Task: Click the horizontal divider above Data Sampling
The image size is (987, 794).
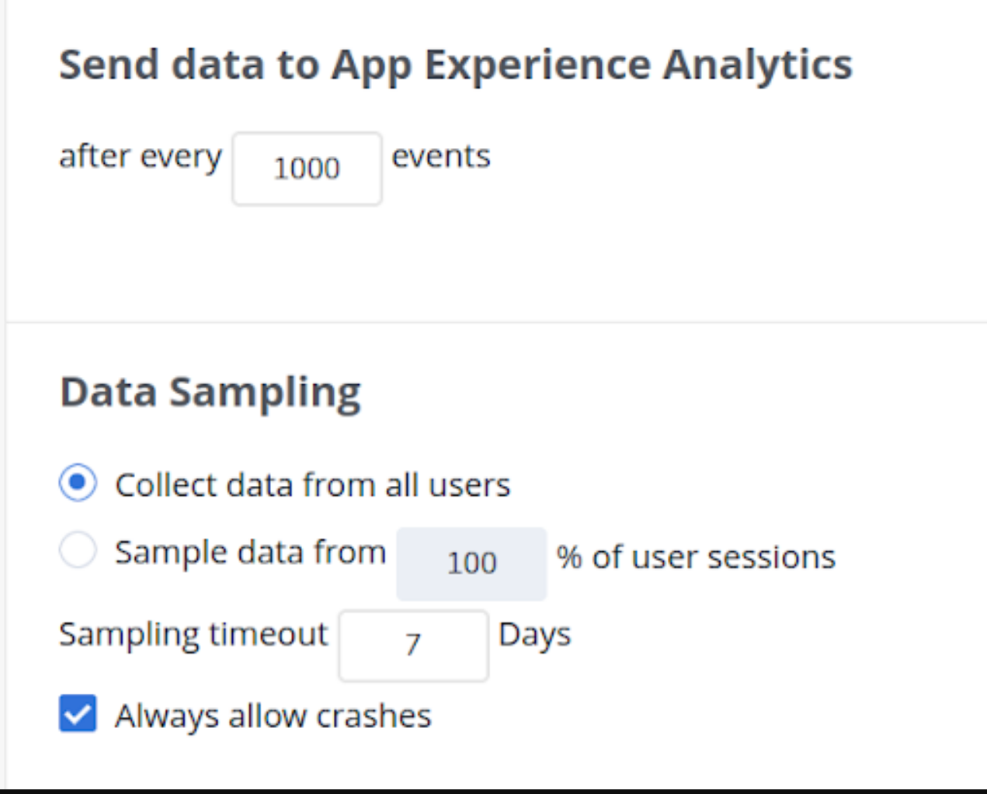Action: pos(497,321)
